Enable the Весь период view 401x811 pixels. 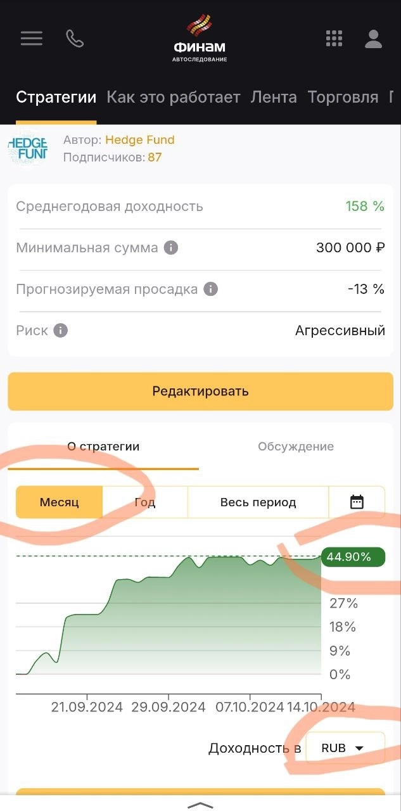[257, 501]
